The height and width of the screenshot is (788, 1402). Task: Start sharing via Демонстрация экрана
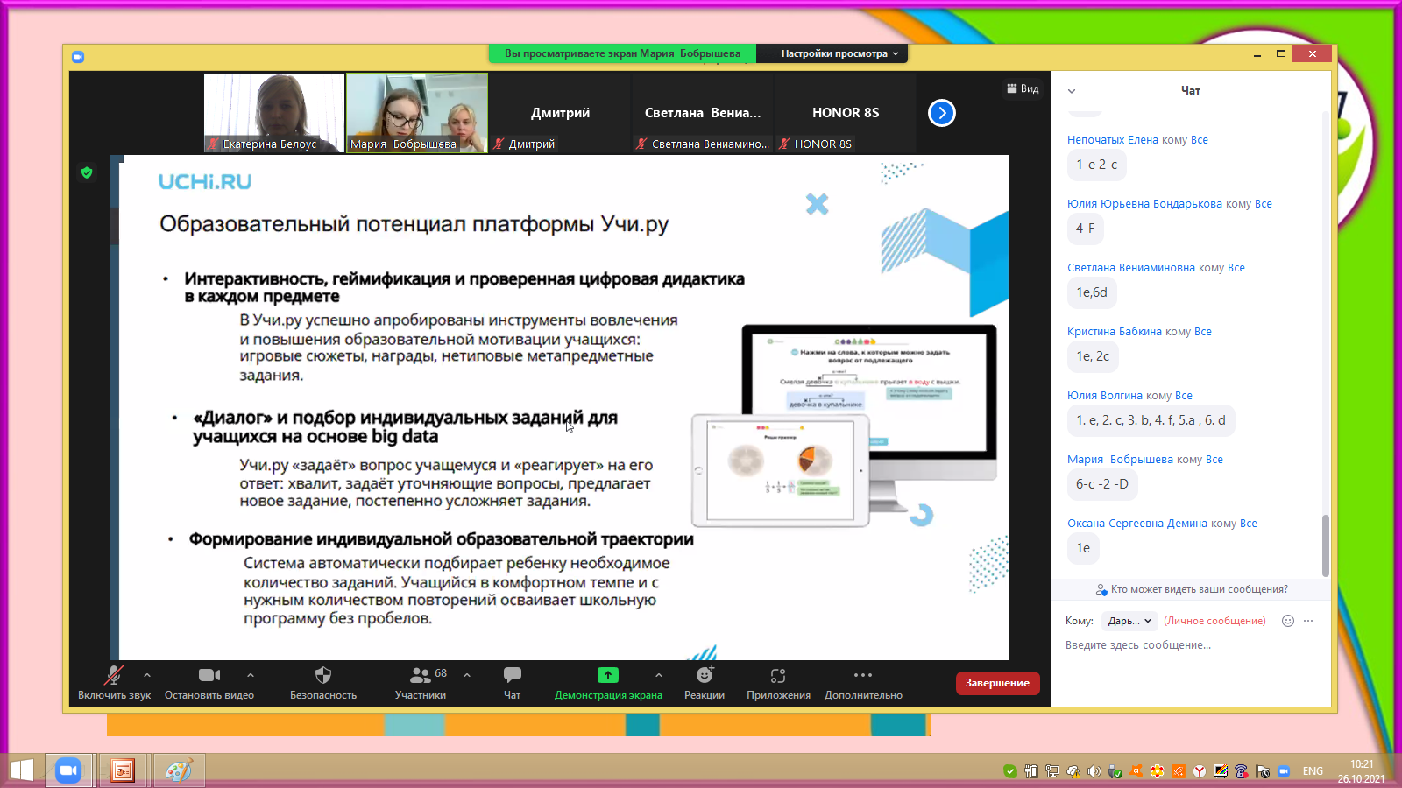point(608,682)
